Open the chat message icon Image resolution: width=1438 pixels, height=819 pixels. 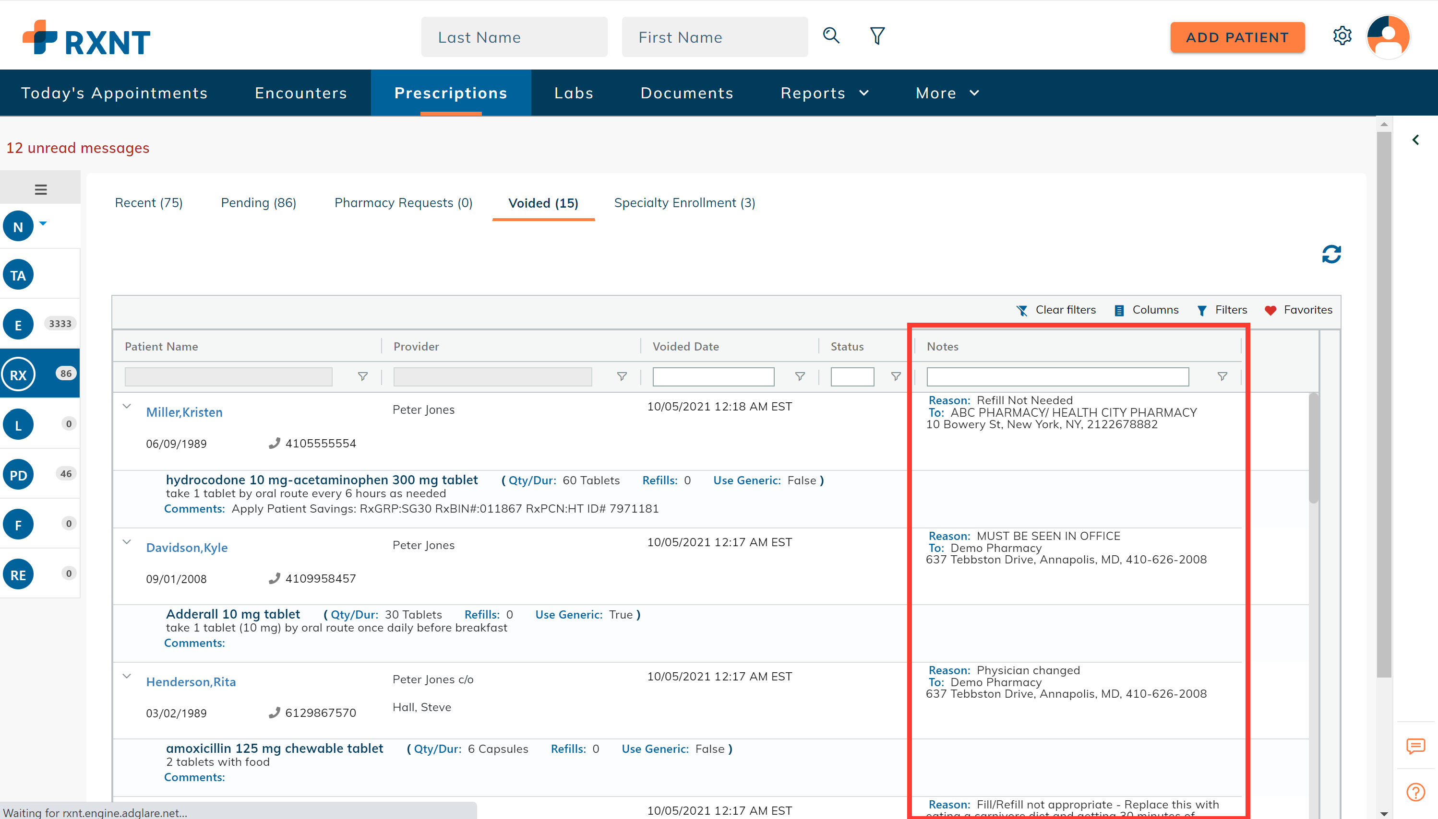click(x=1415, y=746)
